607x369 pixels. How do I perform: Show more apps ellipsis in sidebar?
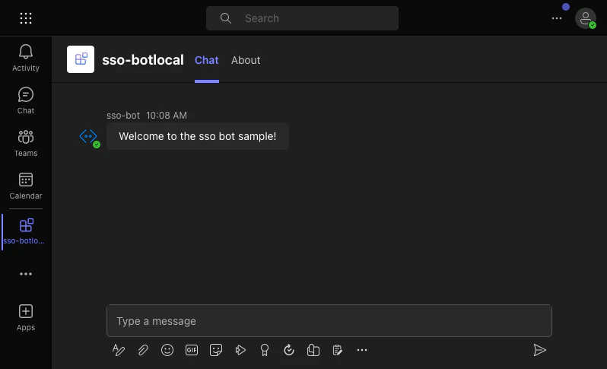pyautogui.click(x=26, y=274)
